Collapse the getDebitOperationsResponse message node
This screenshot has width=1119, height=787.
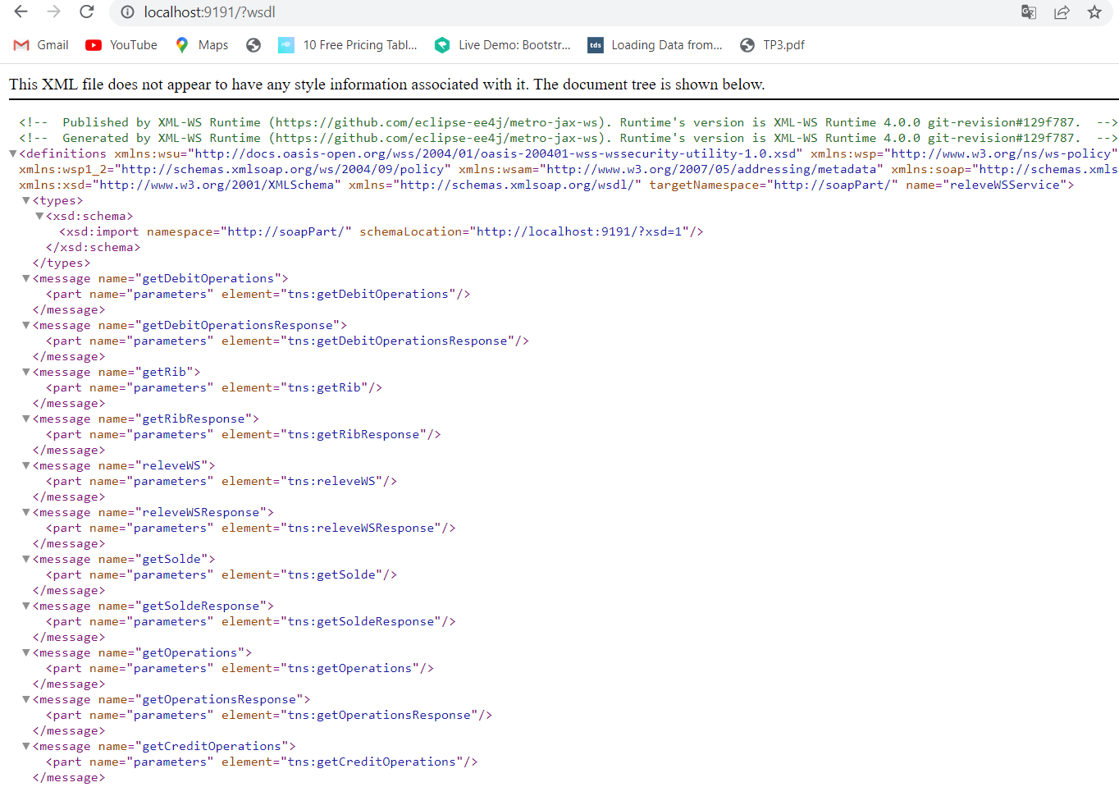tap(26, 325)
